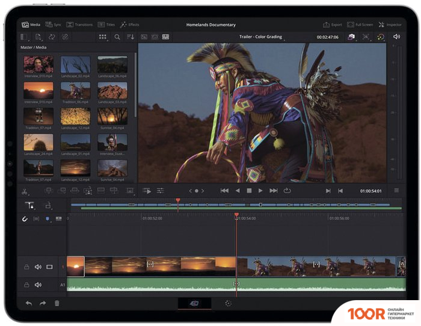
Task: Open the Media pool tab
Action: (31, 25)
